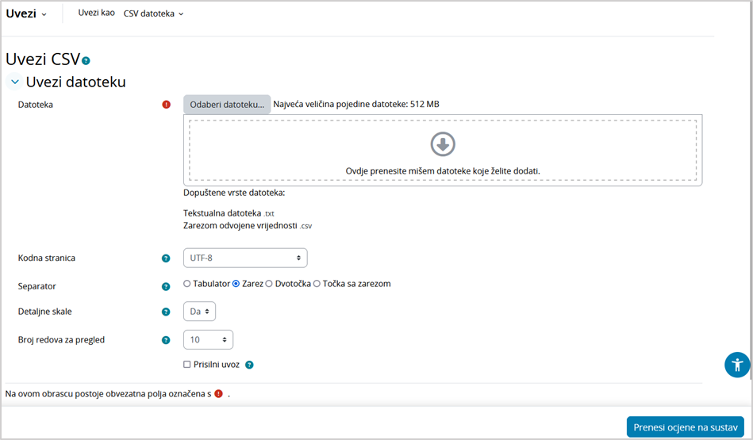
Task: Open the CSV datoteka import type menu
Action: (153, 14)
